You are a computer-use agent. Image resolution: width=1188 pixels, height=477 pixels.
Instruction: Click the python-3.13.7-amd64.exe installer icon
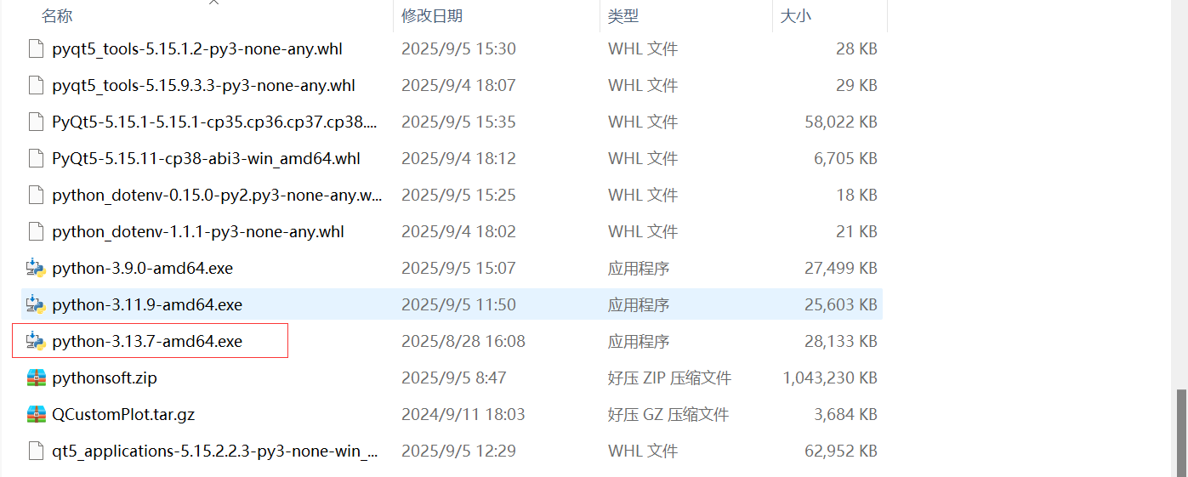(35, 341)
